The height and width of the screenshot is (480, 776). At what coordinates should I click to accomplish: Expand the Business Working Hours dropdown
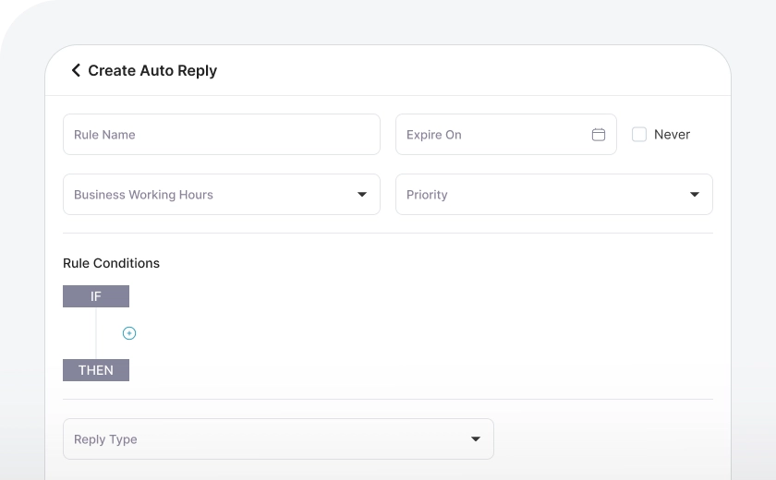(x=212, y=195)
